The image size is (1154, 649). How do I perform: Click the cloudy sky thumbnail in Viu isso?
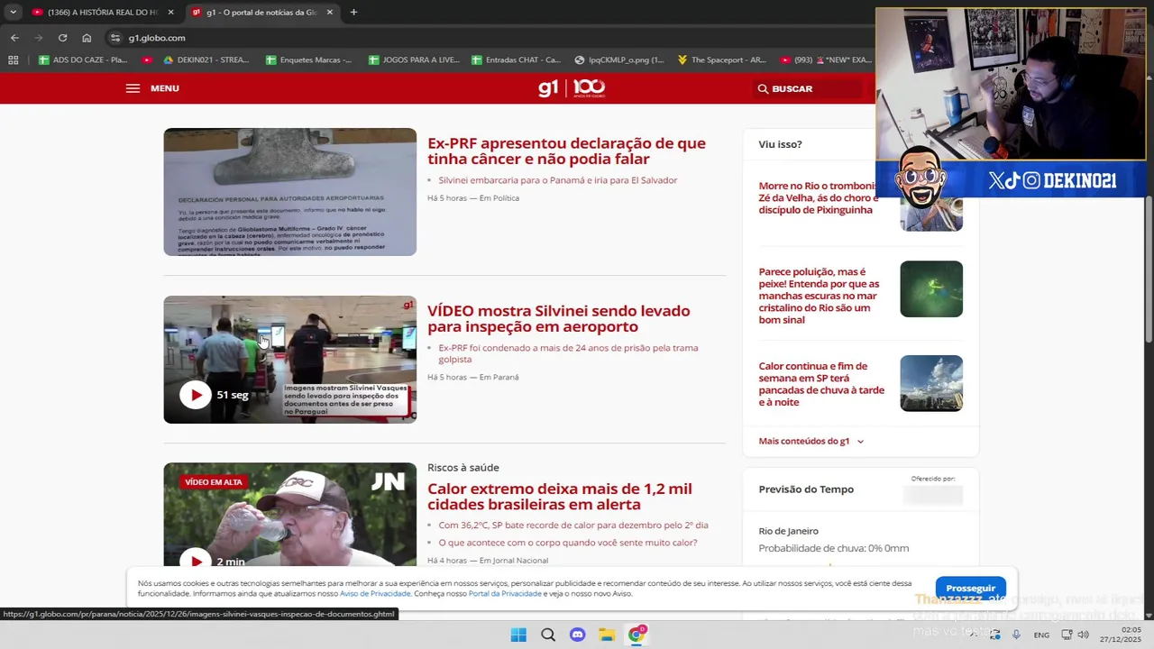pos(931,383)
